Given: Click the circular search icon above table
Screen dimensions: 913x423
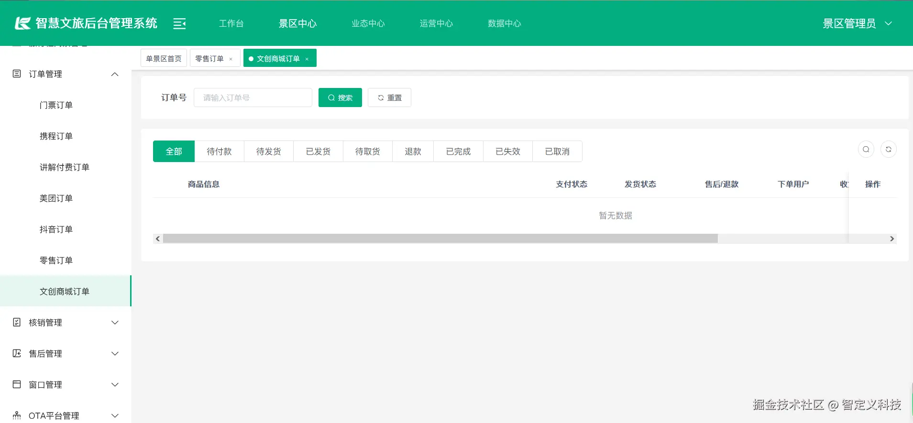Looking at the screenshot, I should point(866,149).
